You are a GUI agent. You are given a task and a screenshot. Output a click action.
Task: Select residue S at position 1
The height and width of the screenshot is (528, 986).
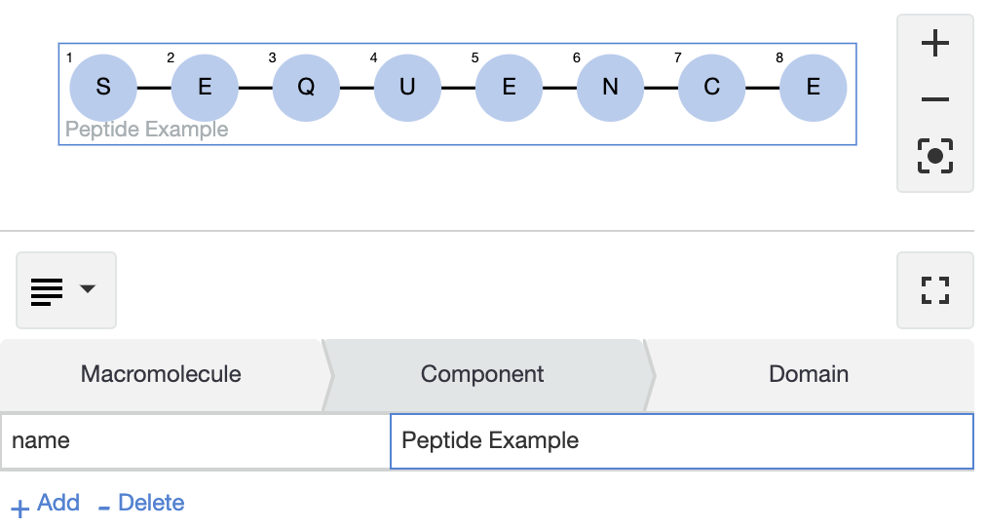(103, 88)
